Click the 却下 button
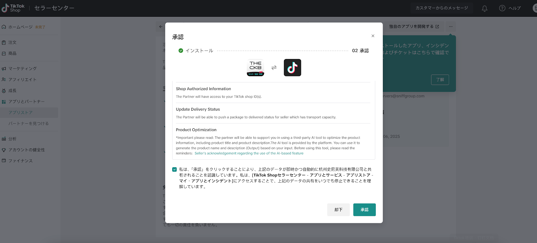 point(338,210)
